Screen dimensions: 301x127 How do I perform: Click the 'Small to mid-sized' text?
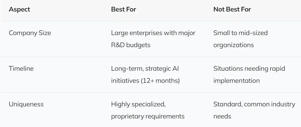[x=240, y=33]
